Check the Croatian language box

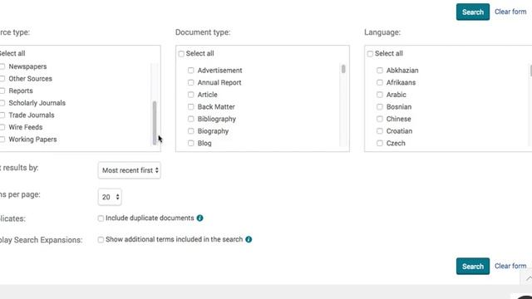(380, 131)
